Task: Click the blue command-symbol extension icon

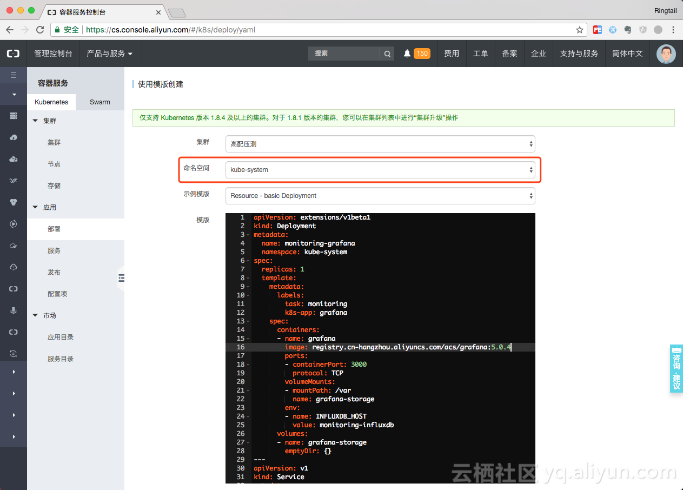Action: click(x=613, y=30)
